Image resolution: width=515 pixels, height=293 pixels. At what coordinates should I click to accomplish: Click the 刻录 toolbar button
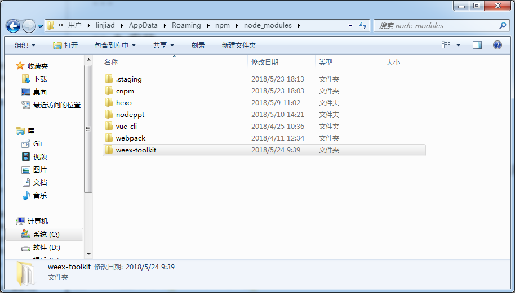point(198,45)
